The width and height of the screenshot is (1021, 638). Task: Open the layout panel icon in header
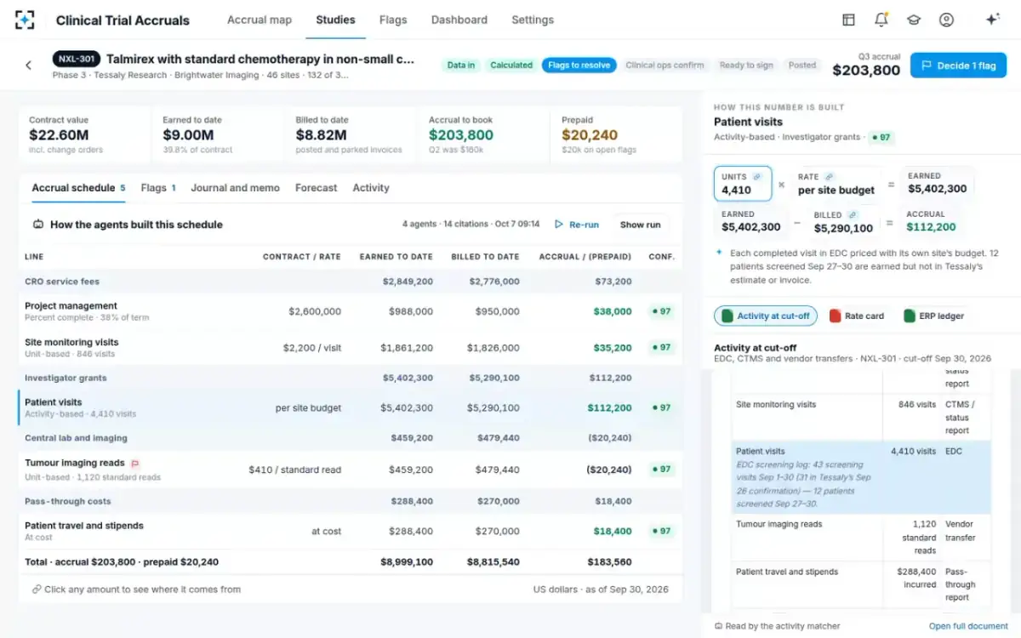tap(848, 20)
